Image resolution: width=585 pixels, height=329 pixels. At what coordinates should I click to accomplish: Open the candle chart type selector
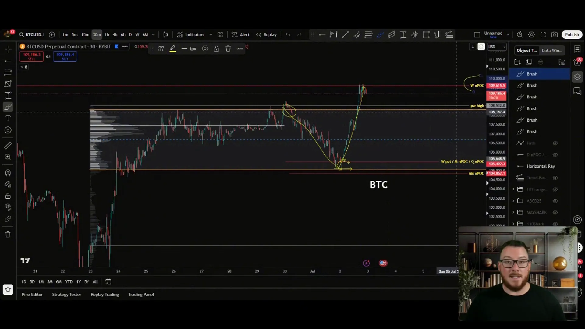tap(166, 35)
